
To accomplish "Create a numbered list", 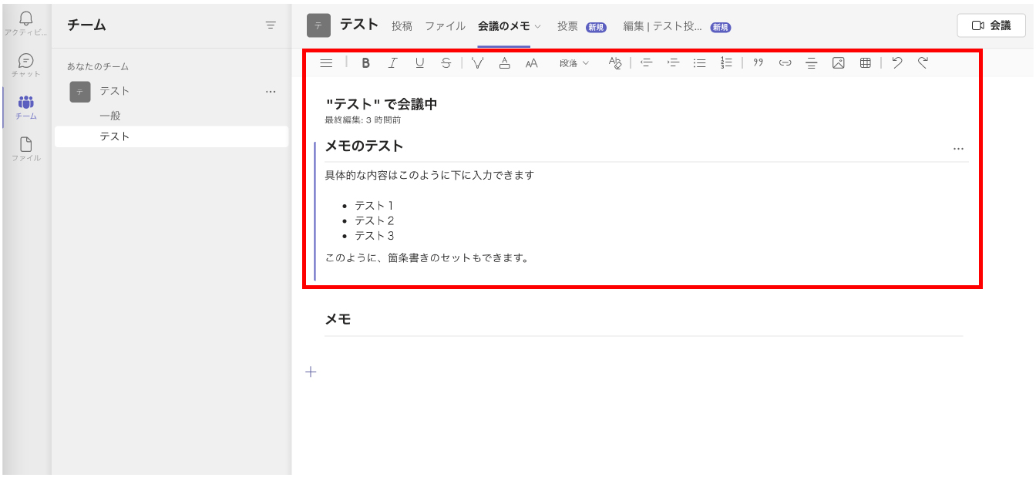I will click(726, 63).
